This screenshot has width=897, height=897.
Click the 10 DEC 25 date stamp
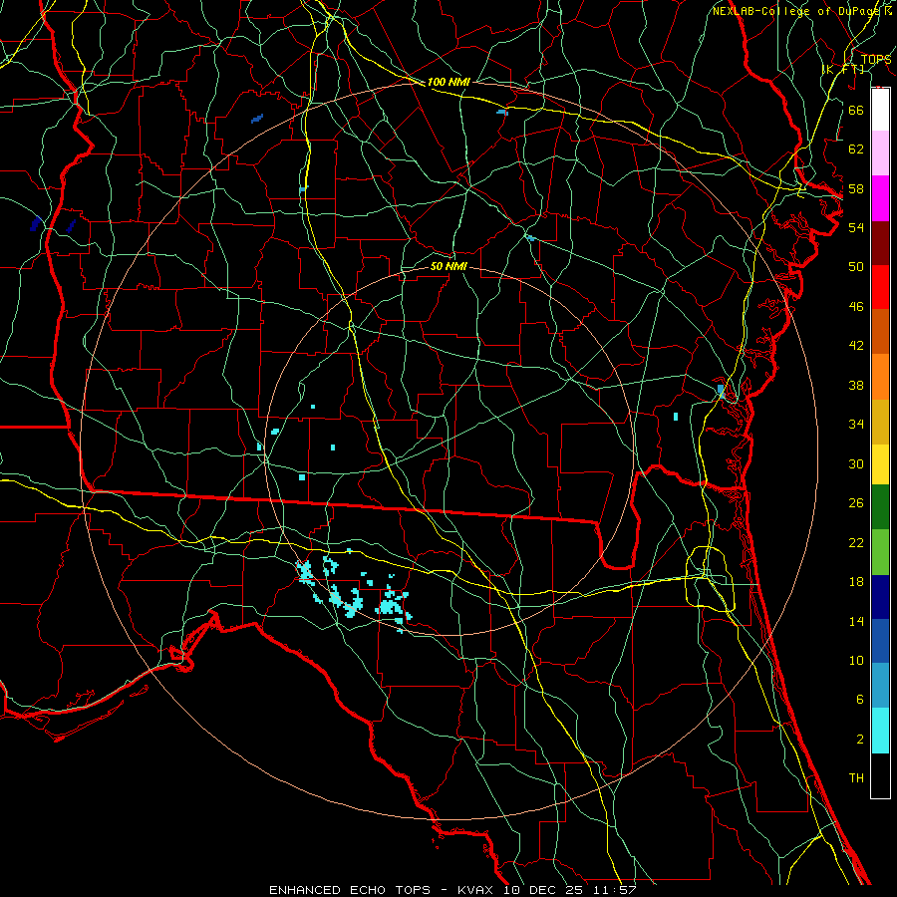(x=543, y=890)
